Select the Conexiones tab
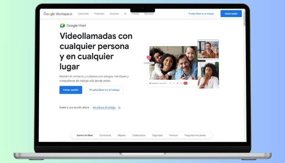Viewport: 285px width, 163px height. pyautogui.click(x=105, y=135)
